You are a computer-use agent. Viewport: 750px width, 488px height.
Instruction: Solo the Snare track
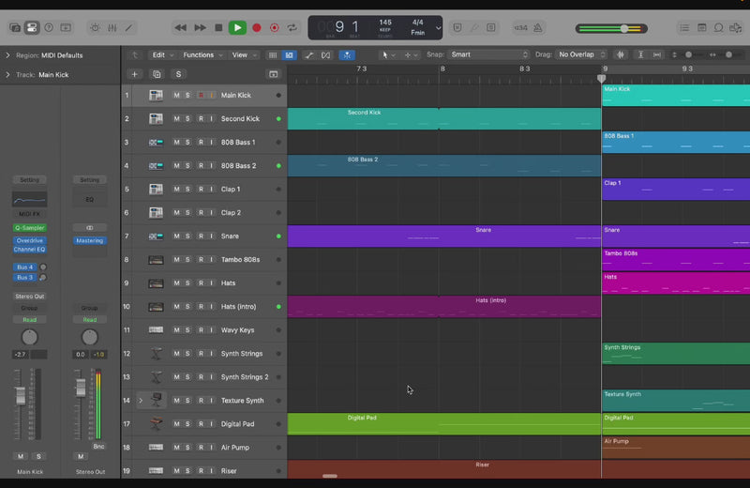click(187, 236)
